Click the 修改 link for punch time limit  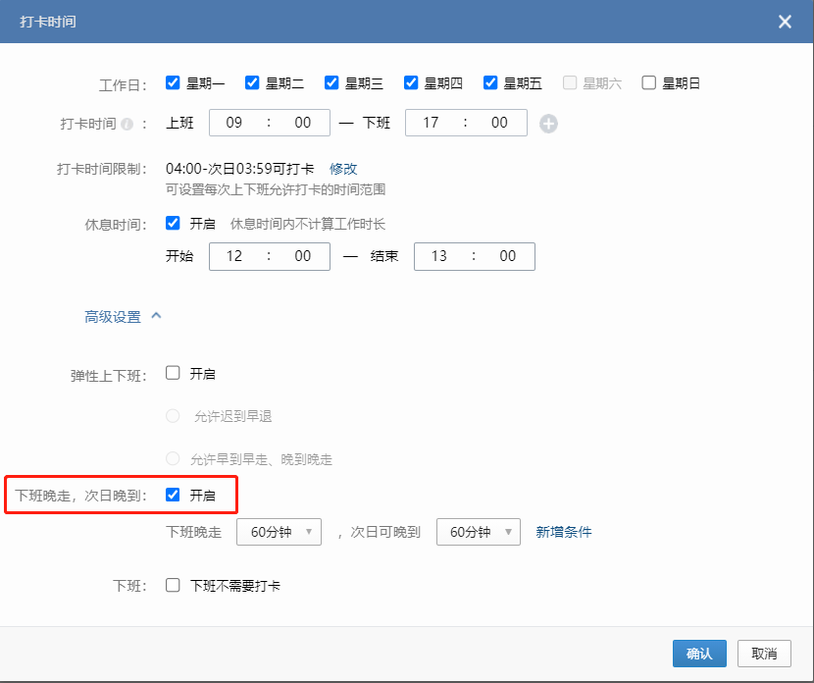[343, 169]
